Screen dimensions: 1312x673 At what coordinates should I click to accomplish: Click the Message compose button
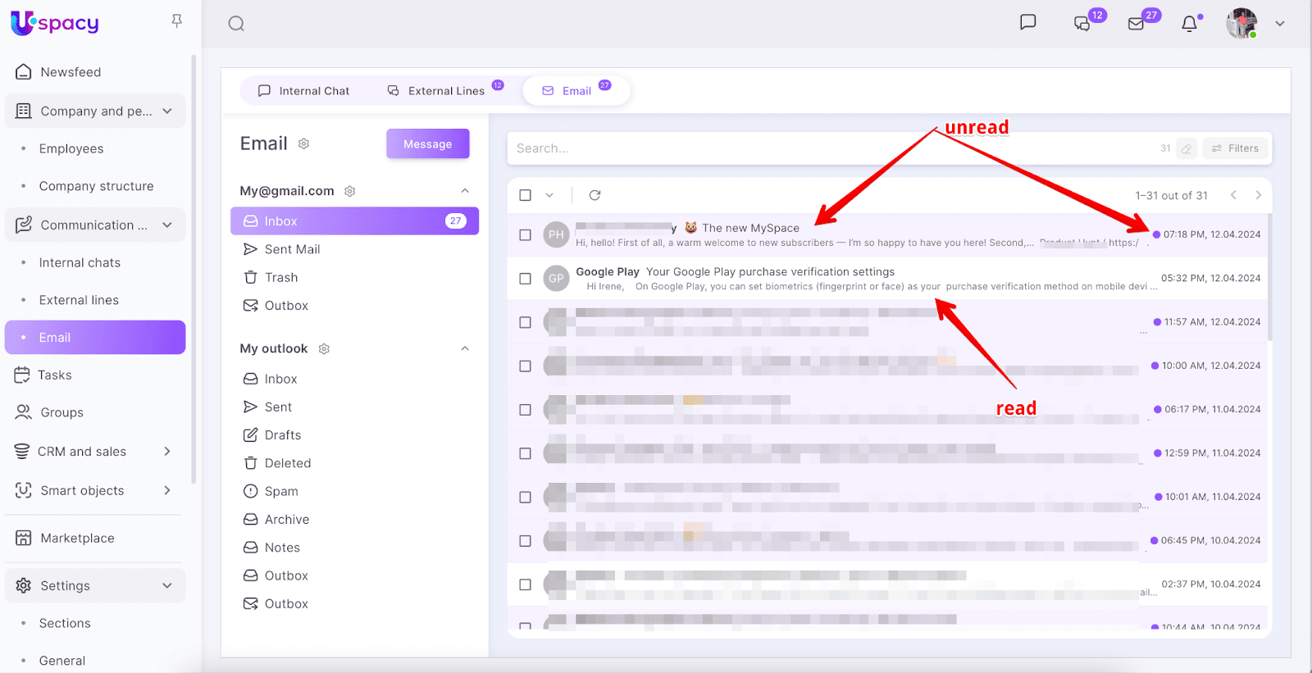click(427, 144)
